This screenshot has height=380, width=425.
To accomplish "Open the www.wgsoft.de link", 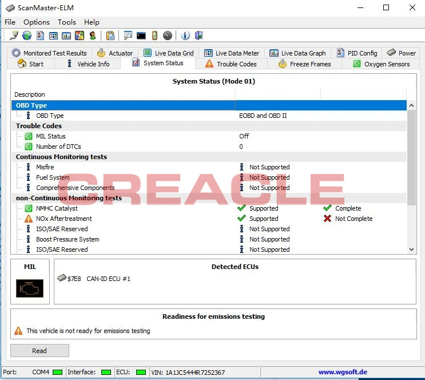I will (x=343, y=372).
